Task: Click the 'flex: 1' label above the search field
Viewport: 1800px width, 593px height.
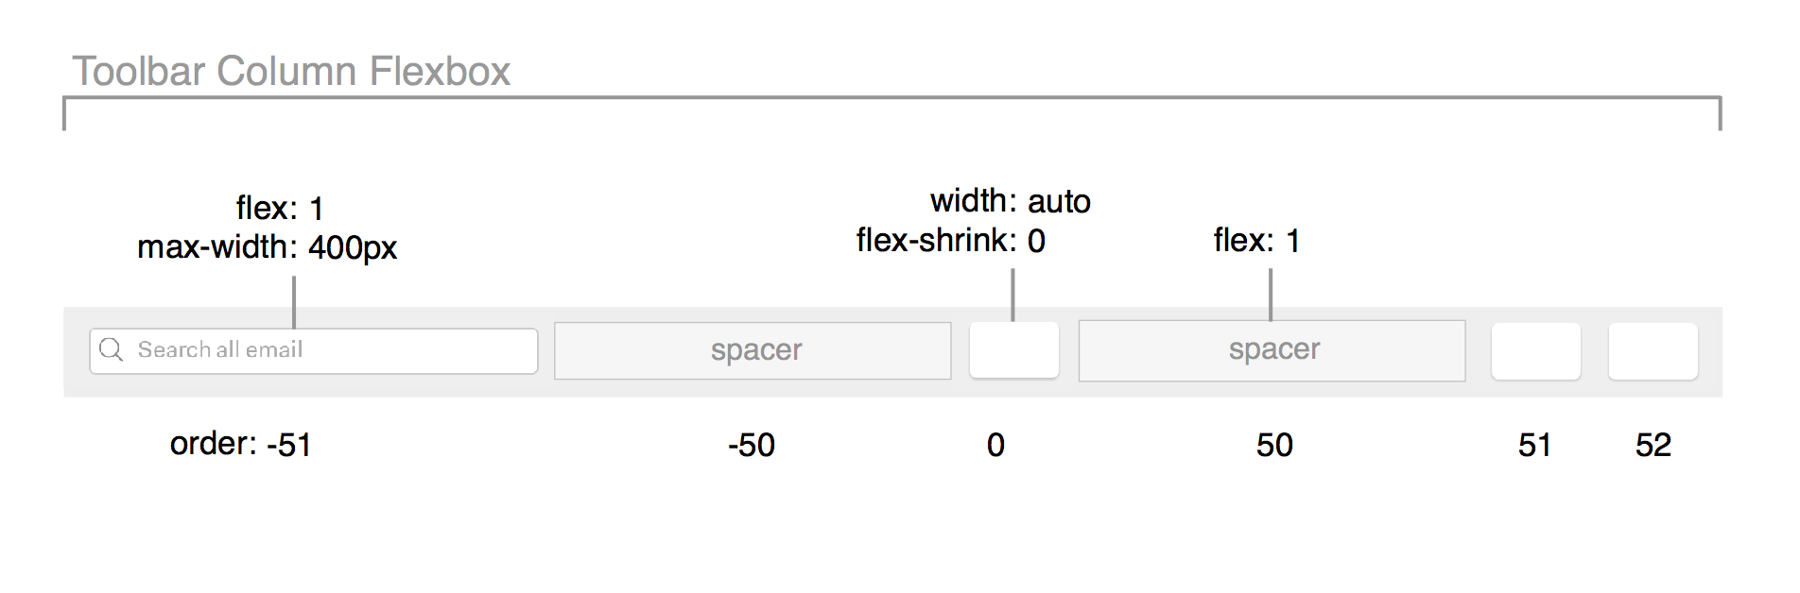Action: click(x=280, y=208)
